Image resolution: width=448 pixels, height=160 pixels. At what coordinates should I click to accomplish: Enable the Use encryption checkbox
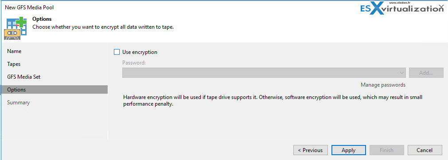pos(117,52)
